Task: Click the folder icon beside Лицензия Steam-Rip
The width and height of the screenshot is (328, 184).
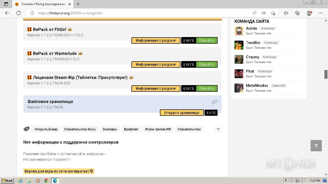Action: pos(131,77)
